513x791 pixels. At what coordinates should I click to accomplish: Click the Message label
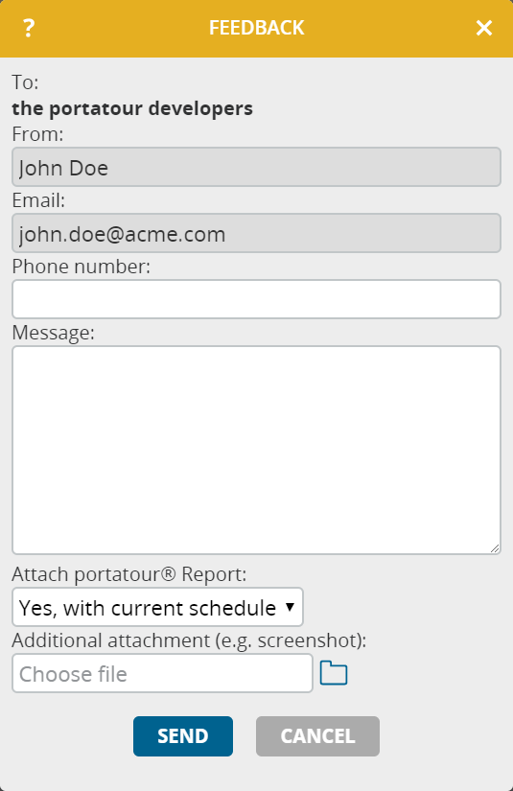click(53, 333)
